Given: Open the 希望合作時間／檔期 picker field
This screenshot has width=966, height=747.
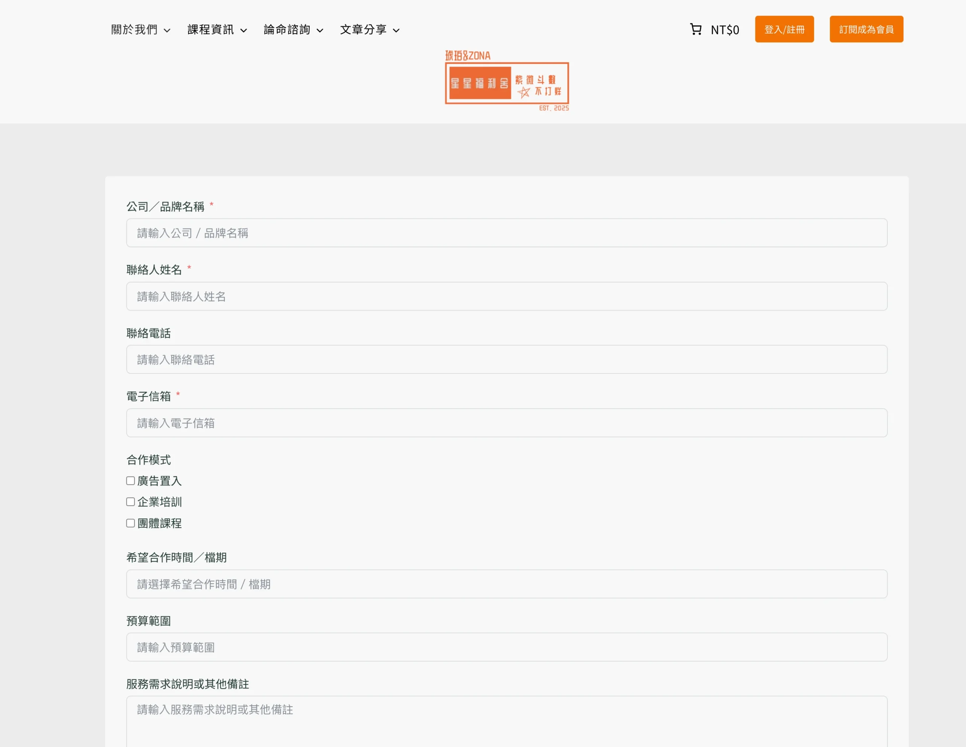Looking at the screenshot, I should click(506, 584).
